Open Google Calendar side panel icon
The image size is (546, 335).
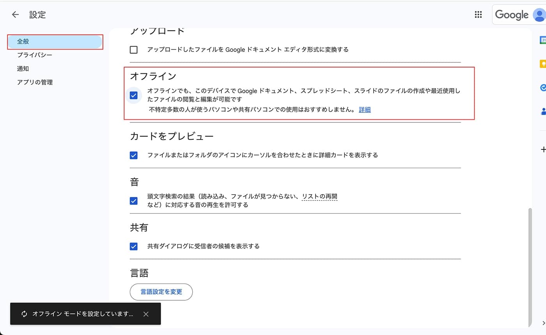click(x=543, y=40)
